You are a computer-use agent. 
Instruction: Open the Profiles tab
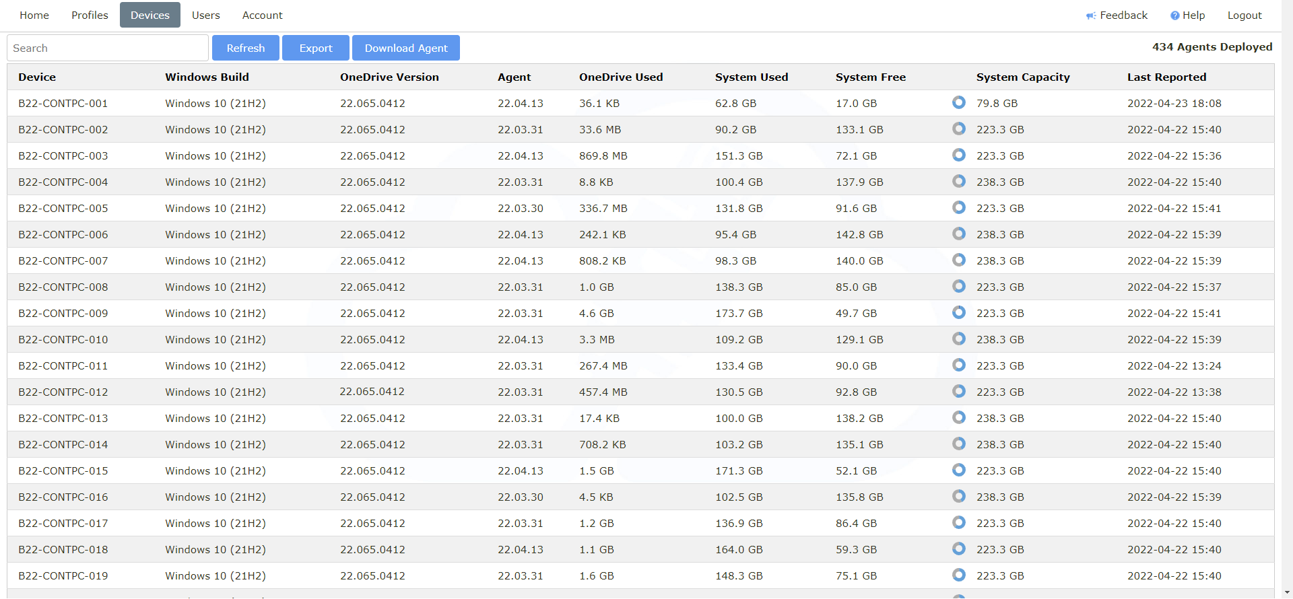(x=90, y=15)
